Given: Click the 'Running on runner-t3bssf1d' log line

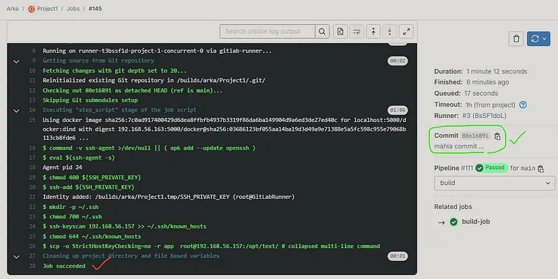Looking at the screenshot, I should coord(157,51).
